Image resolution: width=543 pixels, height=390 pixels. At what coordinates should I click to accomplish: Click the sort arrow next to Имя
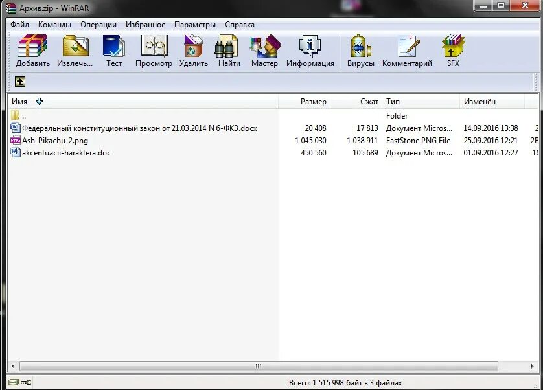pos(39,101)
